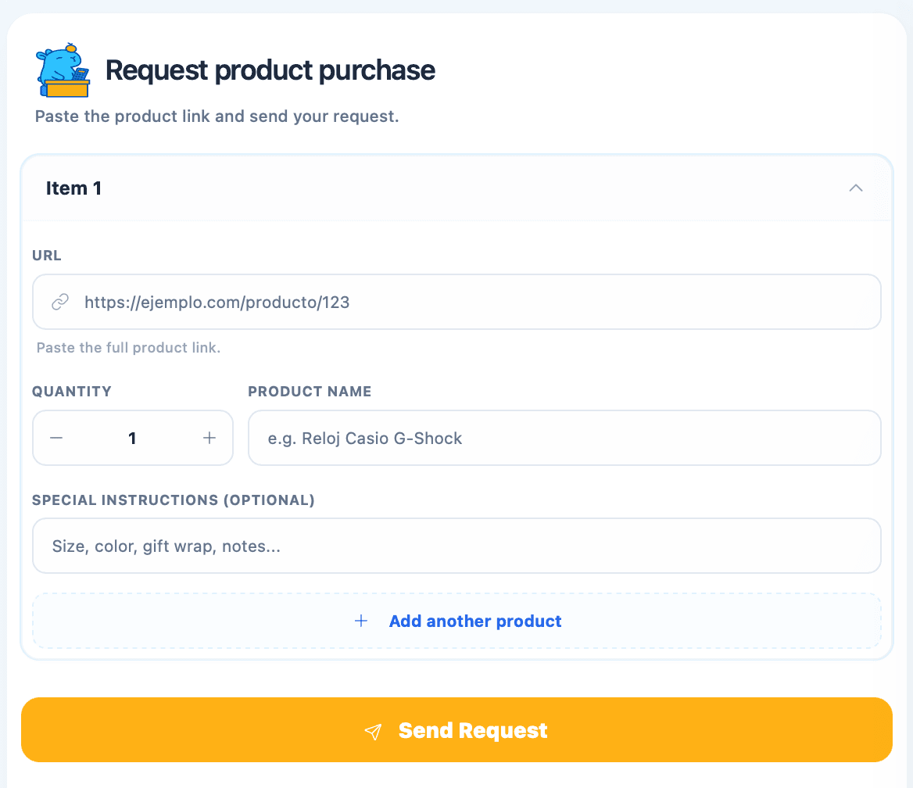Screen dimensions: 913x788
Task: Click the Special Instructions text field
Action: click(456, 546)
